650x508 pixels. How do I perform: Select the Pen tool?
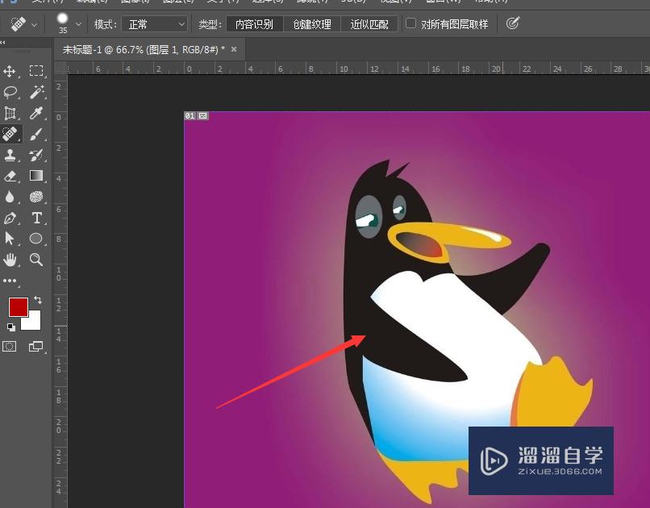tap(10, 218)
